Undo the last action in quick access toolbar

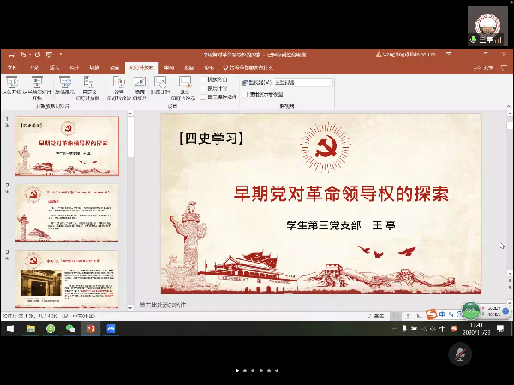point(23,55)
